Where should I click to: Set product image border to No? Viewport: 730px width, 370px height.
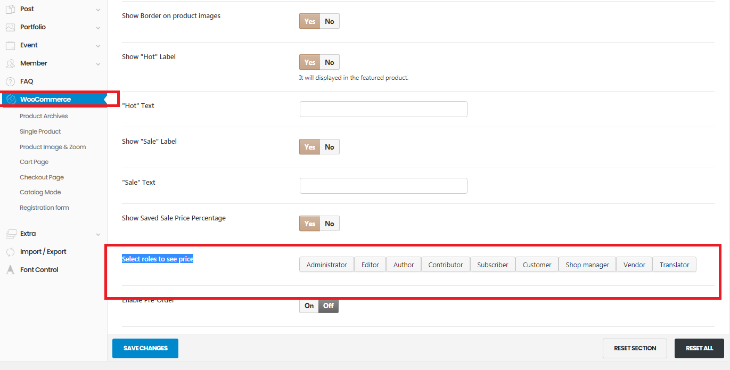point(330,21)
